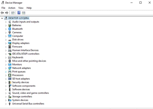This screenshot has height=109, width=153.
Task: Expand the Cameras chevron
Action: [x=6, y=33]
